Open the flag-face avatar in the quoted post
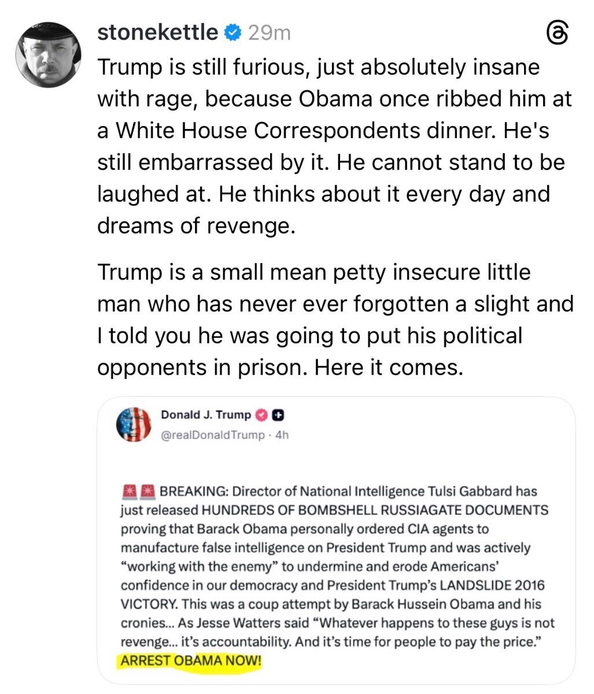 [134, 424]
